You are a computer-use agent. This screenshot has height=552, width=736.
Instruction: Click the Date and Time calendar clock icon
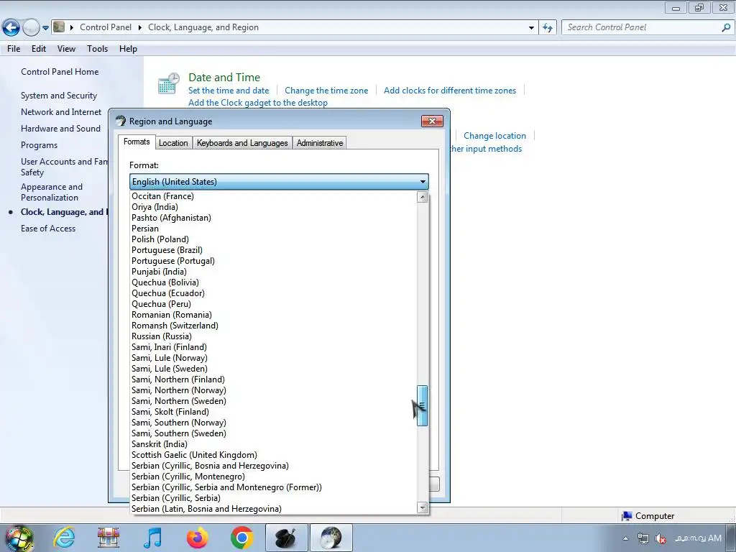[x=168, y=83]
